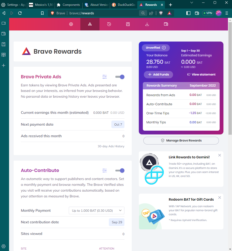Open Auto-Contribute settings sliders
This screenshot has height=251, width=232.
click(x=105, y=170)
